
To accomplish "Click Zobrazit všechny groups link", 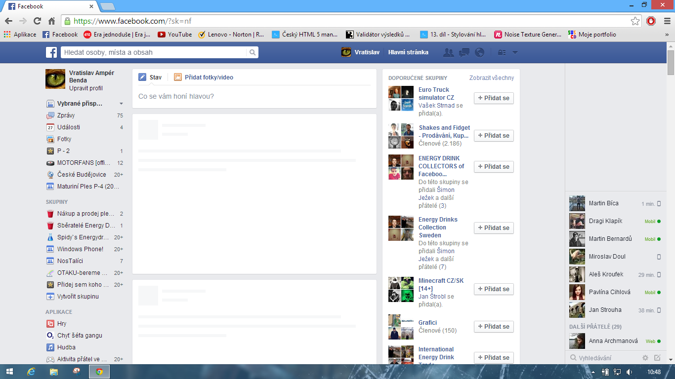I will (x=492, y=78).
